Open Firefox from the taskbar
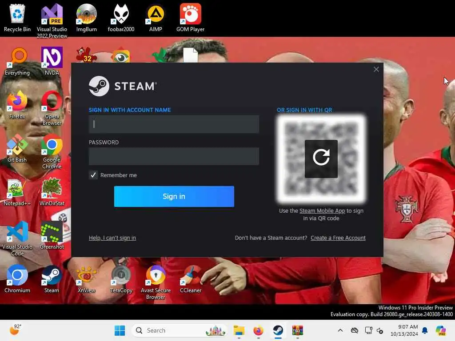 pos(258,330)
